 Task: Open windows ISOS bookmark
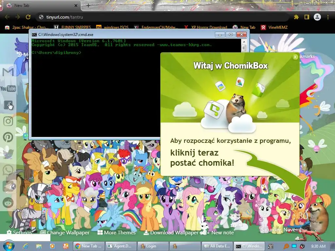[x=113, y=27]
